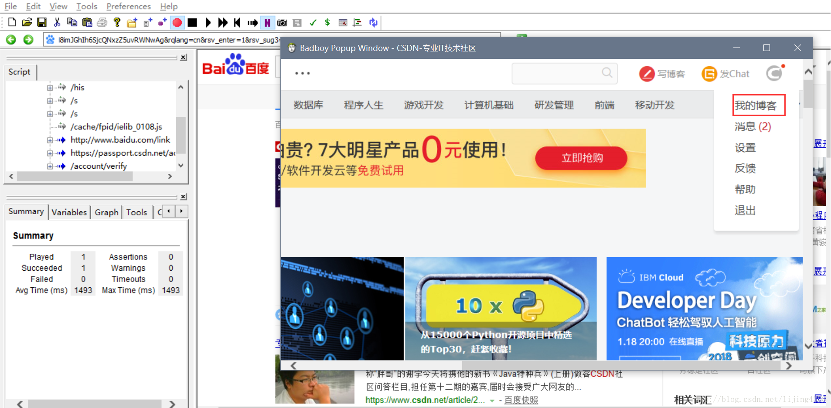Image resolution: width=831 pixels, height=408 pixels.
Task: Click the CSDN search box
Action: tap(564, 73)
